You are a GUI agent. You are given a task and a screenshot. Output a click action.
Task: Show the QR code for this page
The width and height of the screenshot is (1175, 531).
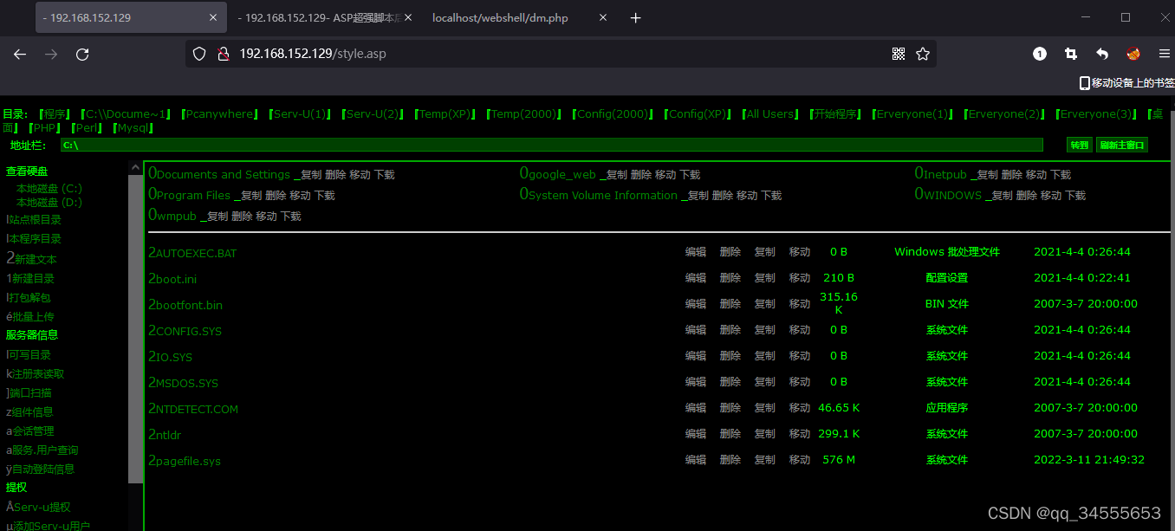899,54
